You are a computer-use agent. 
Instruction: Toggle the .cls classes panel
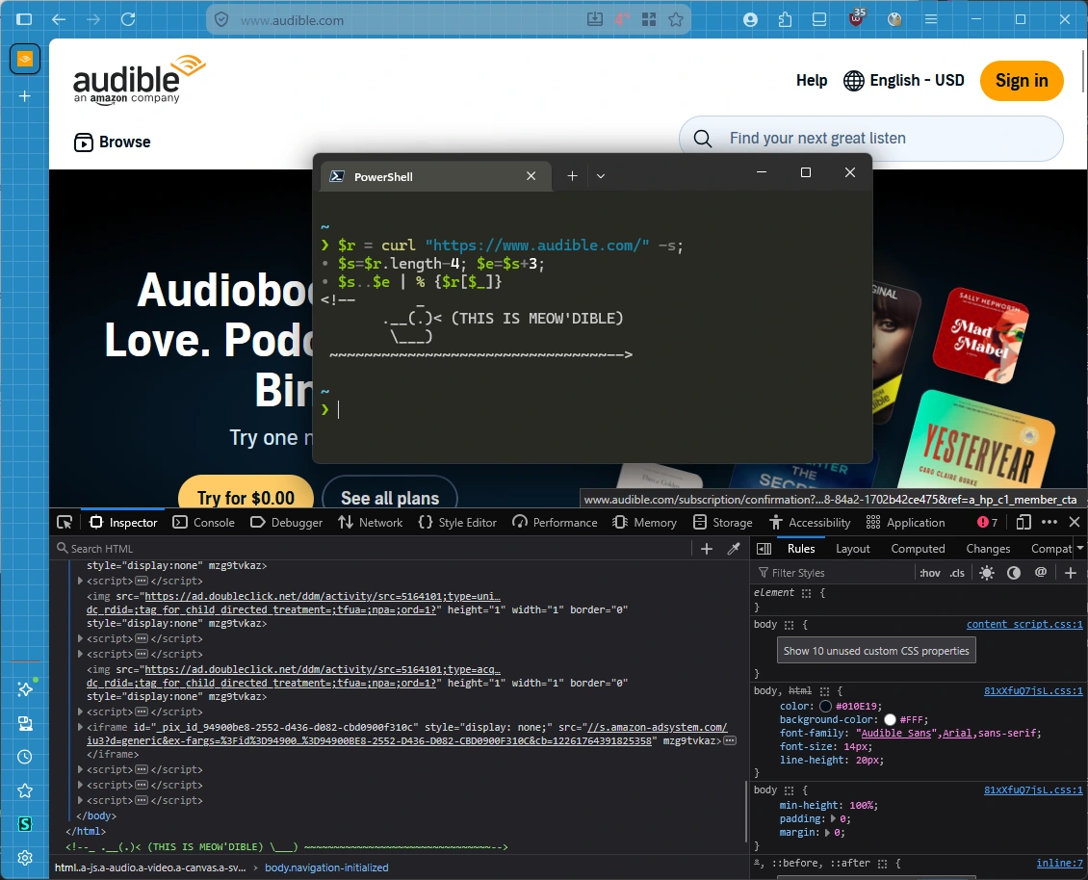click(958, 573)
